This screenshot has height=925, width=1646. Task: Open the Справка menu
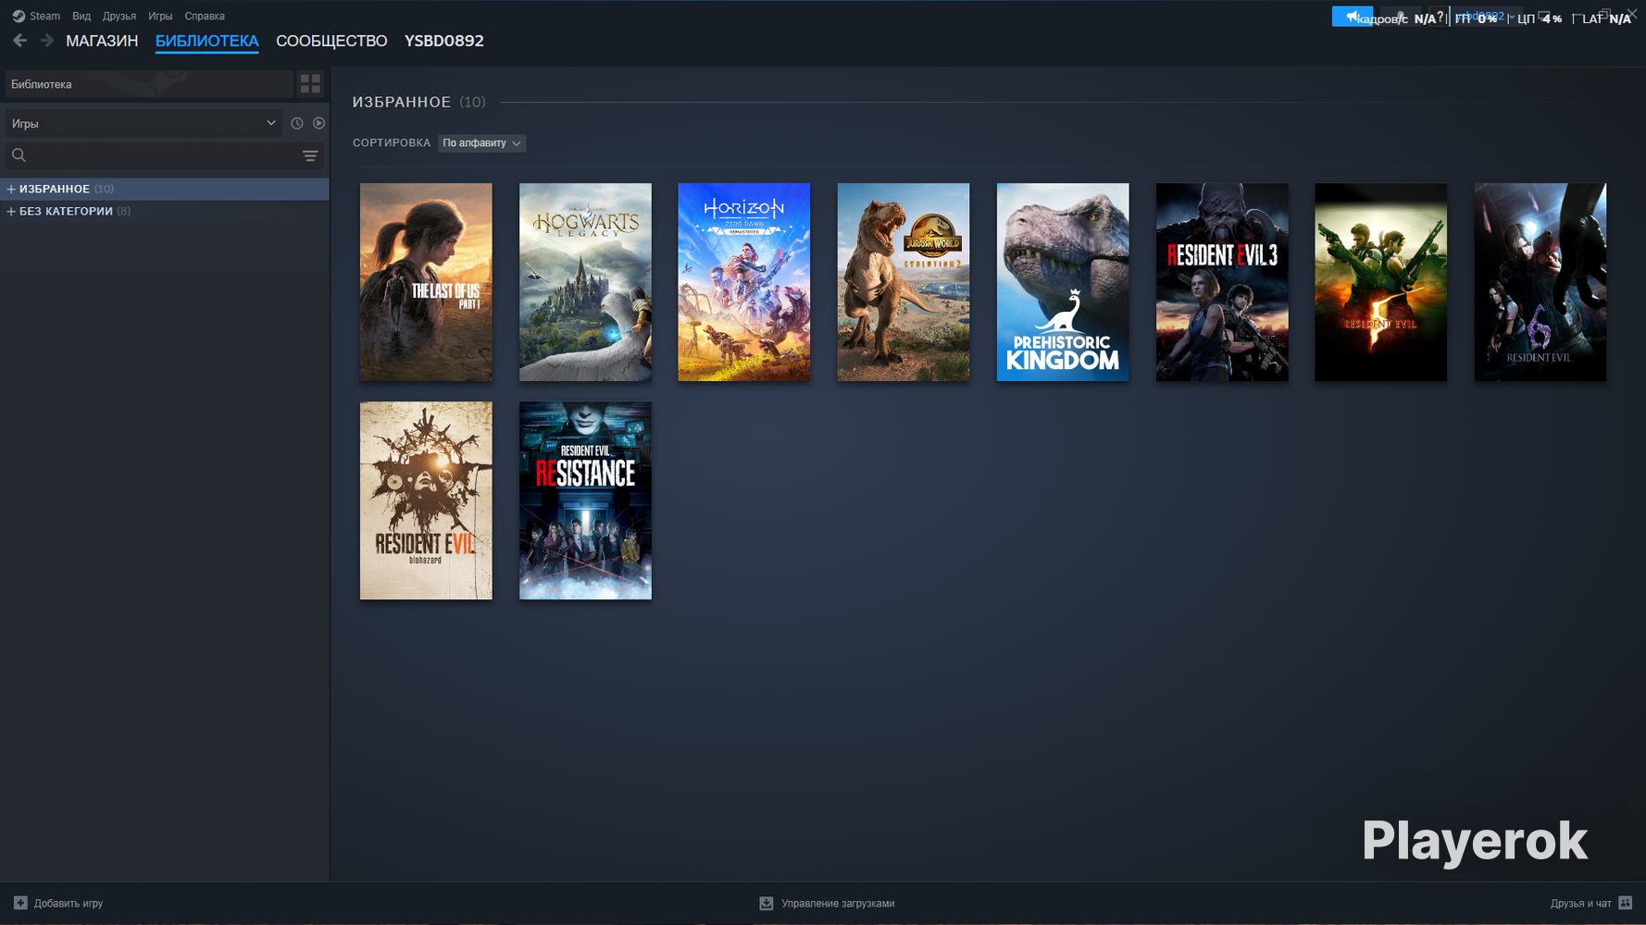pos(205,17)
